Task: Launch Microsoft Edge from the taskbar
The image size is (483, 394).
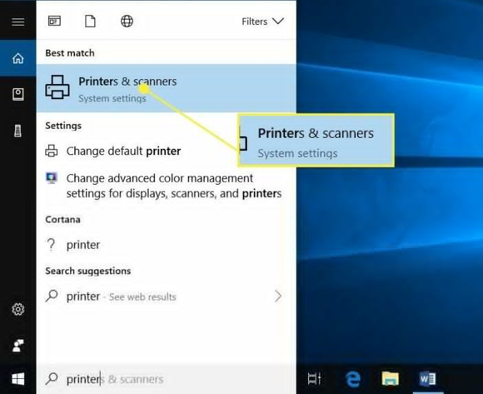Action: point(353,379)
